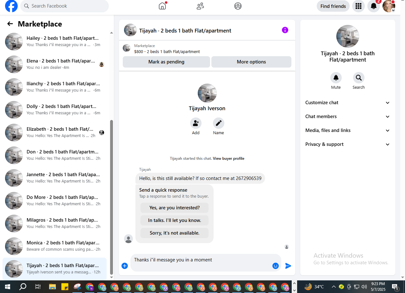Click the More options button
Viewport: 405px width, 293px height.
[x=251, y=62]
